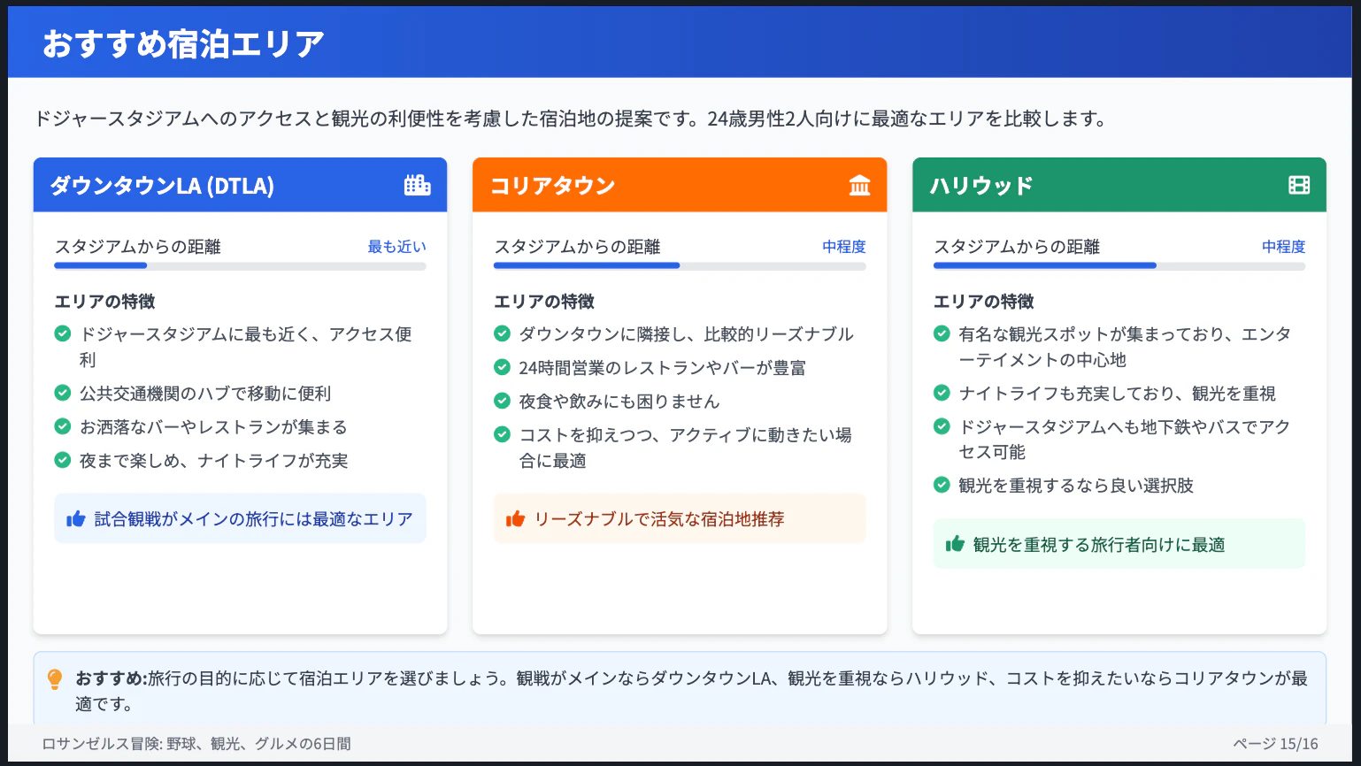Click the slide title おすすめ宿泊エリア

[183, 43]
